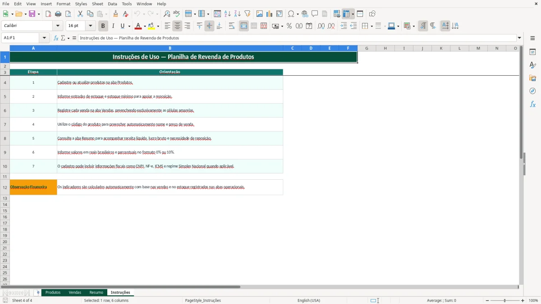Copy the selection
This screenshot has height=304, width=541.
coord(90,14)
